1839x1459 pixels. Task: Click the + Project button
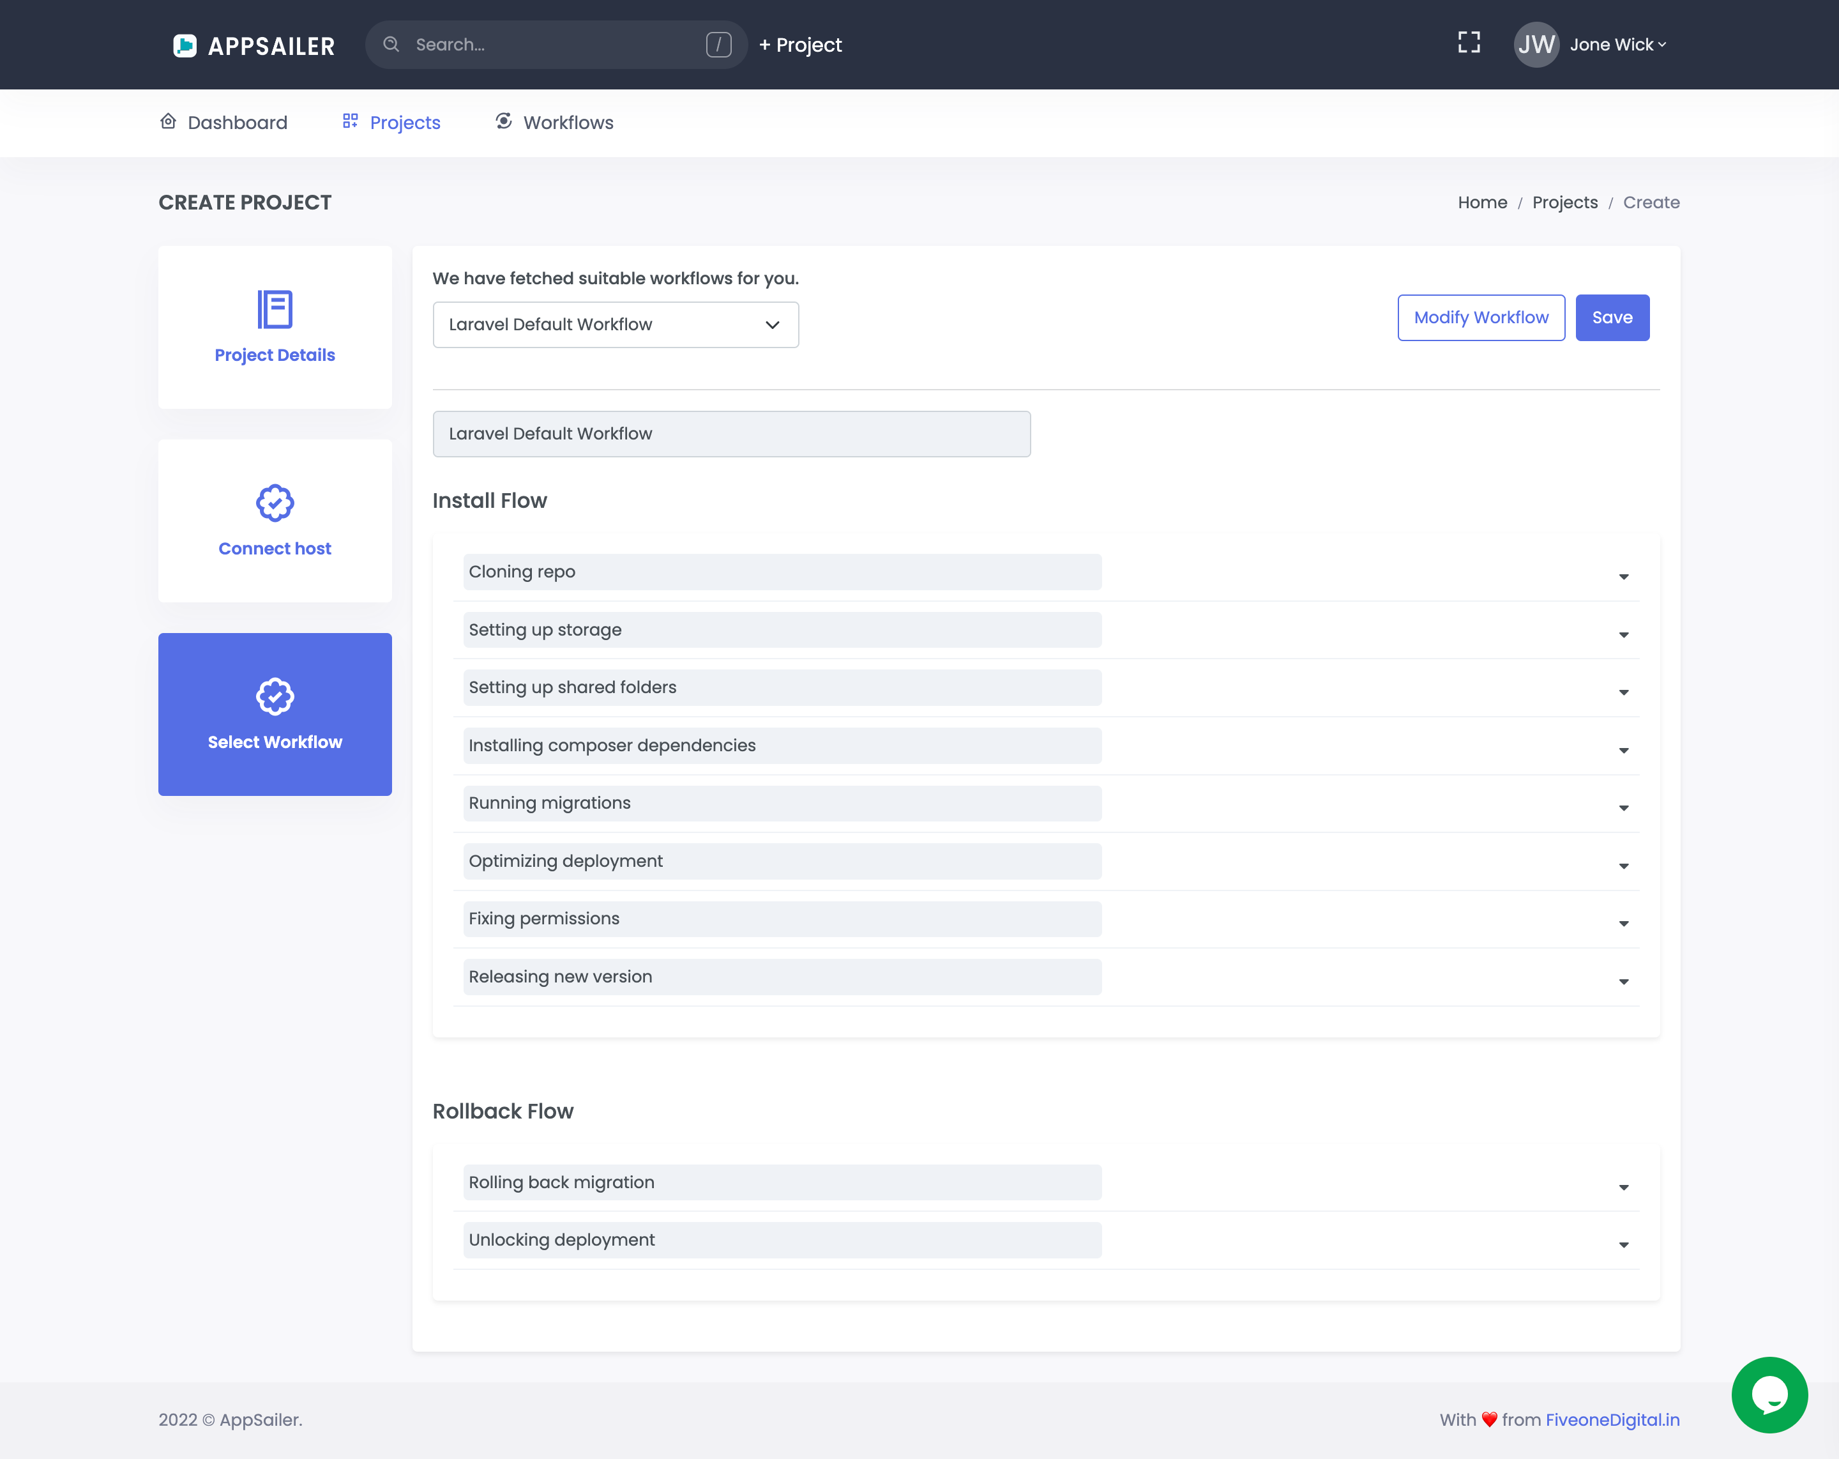[x=800, y=44]
